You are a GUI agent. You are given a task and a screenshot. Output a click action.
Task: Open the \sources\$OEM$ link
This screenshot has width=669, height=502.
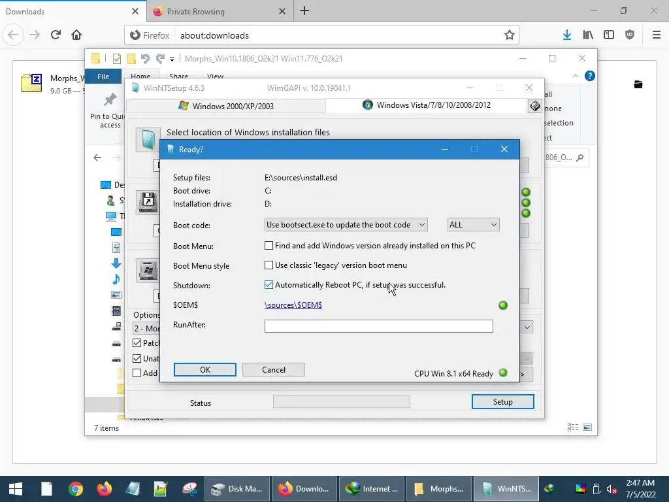point(293,305)
